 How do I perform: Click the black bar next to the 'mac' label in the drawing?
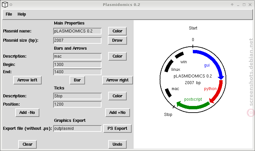pyautogui.click(x=168, y=93)
